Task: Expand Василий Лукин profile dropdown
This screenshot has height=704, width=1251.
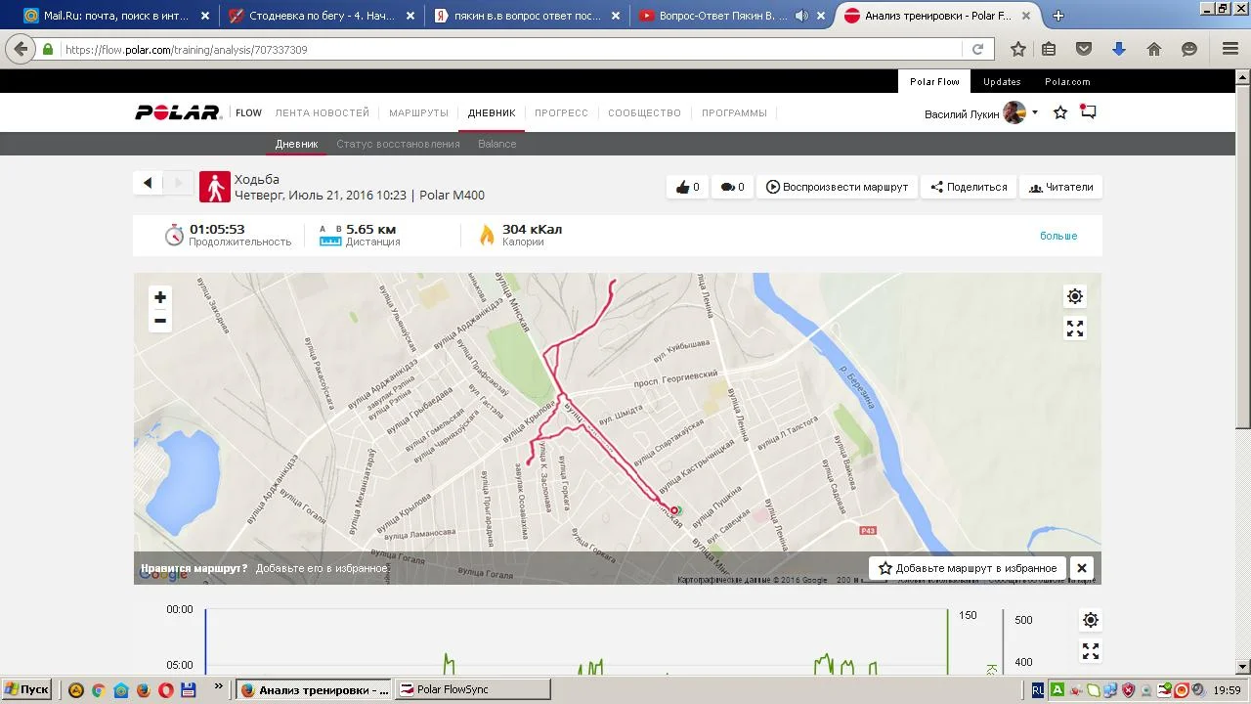Action: (1034, 113)
